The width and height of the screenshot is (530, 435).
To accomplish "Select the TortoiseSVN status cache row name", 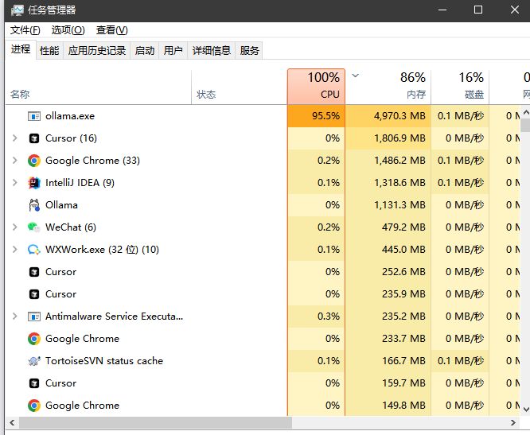I will [104, 361].
